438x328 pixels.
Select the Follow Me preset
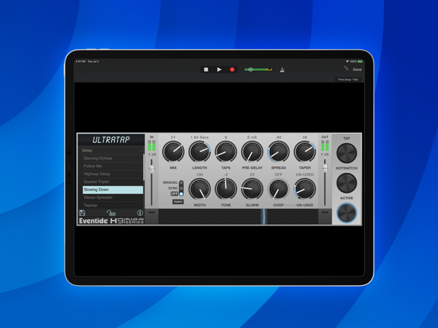(x=113, y=166)
